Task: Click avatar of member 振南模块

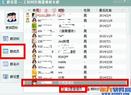Action: pyautogui.click(x=34, y=31)
